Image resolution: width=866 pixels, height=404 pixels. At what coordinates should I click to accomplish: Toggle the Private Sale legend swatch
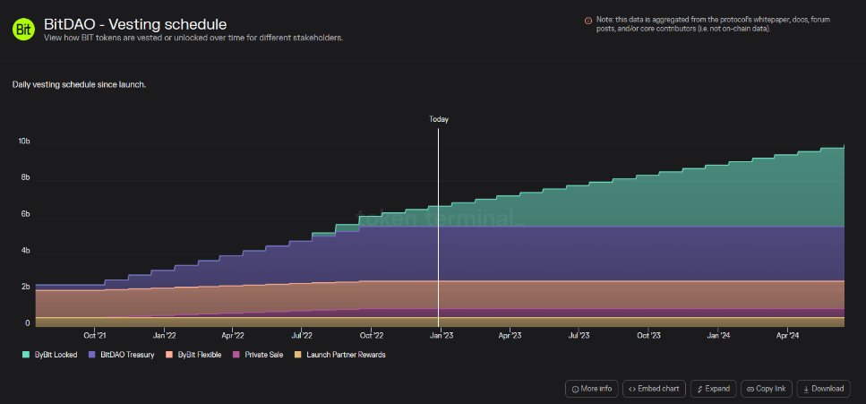pos(236,355)
